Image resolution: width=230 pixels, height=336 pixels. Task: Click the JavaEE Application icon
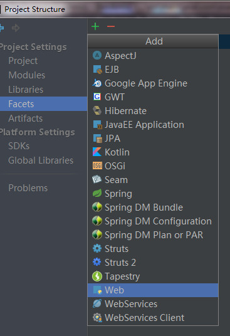(x=97, y=125)
